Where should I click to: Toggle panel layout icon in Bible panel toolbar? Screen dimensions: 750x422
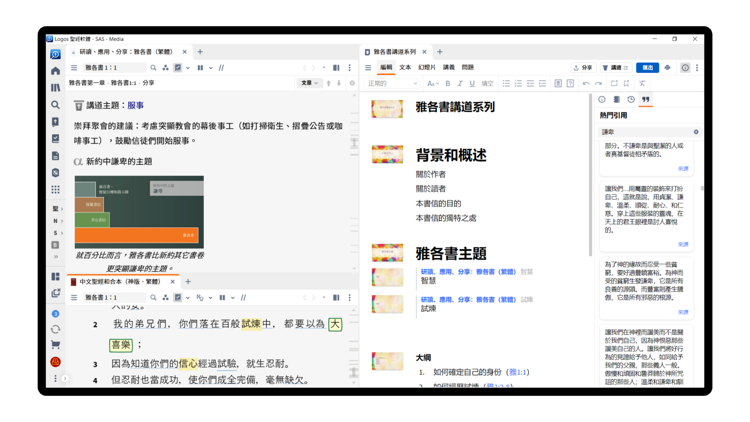(x=336, y=297)
